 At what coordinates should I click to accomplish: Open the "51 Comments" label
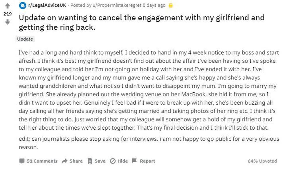point(42,161)
